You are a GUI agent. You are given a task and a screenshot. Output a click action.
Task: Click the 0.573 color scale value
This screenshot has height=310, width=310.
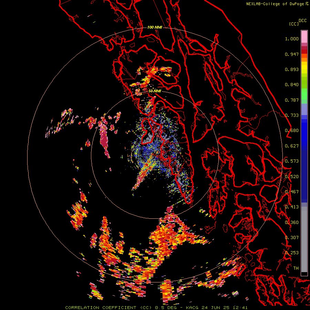coord(292,161)
